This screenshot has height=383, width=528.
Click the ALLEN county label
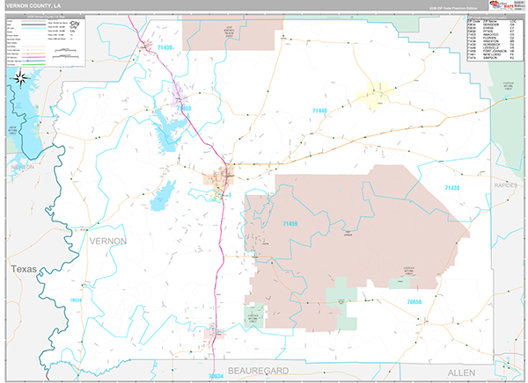[461, 373]
